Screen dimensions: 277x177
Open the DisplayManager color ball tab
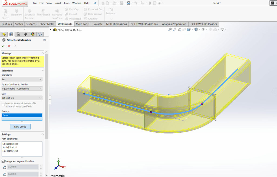[x=33, y=34]
